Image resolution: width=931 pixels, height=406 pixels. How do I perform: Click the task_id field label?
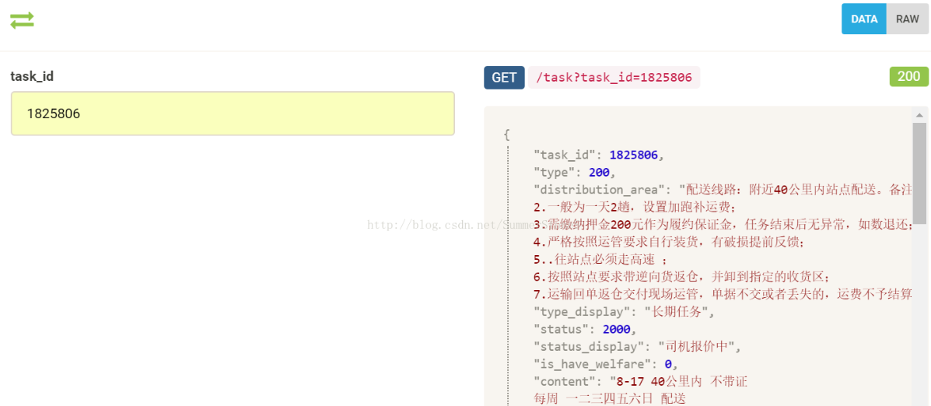click(x=32, y=76)
